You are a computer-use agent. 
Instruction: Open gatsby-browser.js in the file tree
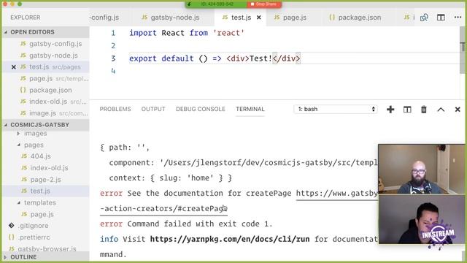(x=47, y=248)
